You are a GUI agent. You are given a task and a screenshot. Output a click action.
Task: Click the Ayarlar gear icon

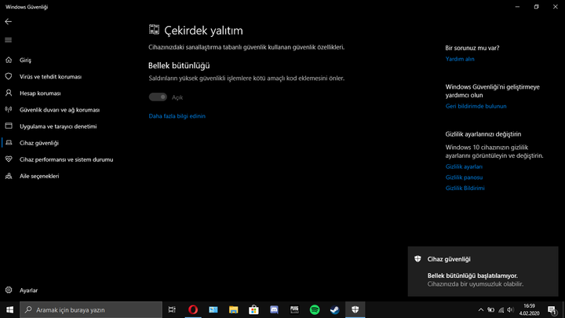9,290
